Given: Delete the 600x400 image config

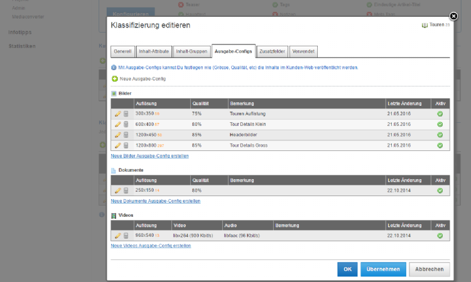Looking at the screenshot, I should click(x=126, y=124).
